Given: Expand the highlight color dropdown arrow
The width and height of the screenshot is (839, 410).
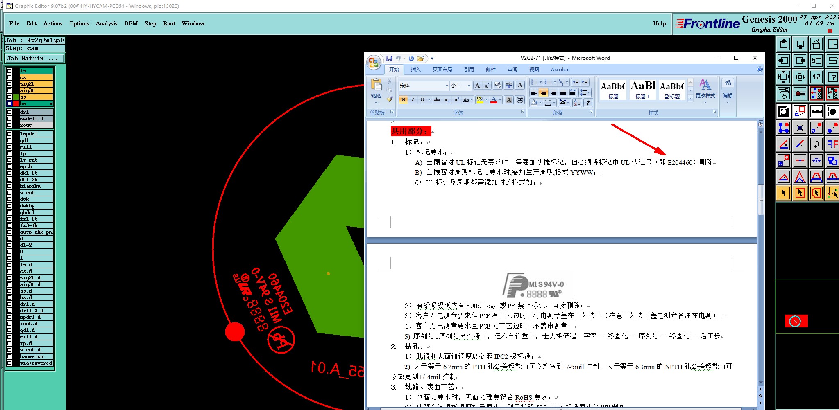Looking at the screenshot, I should (486, 100).
